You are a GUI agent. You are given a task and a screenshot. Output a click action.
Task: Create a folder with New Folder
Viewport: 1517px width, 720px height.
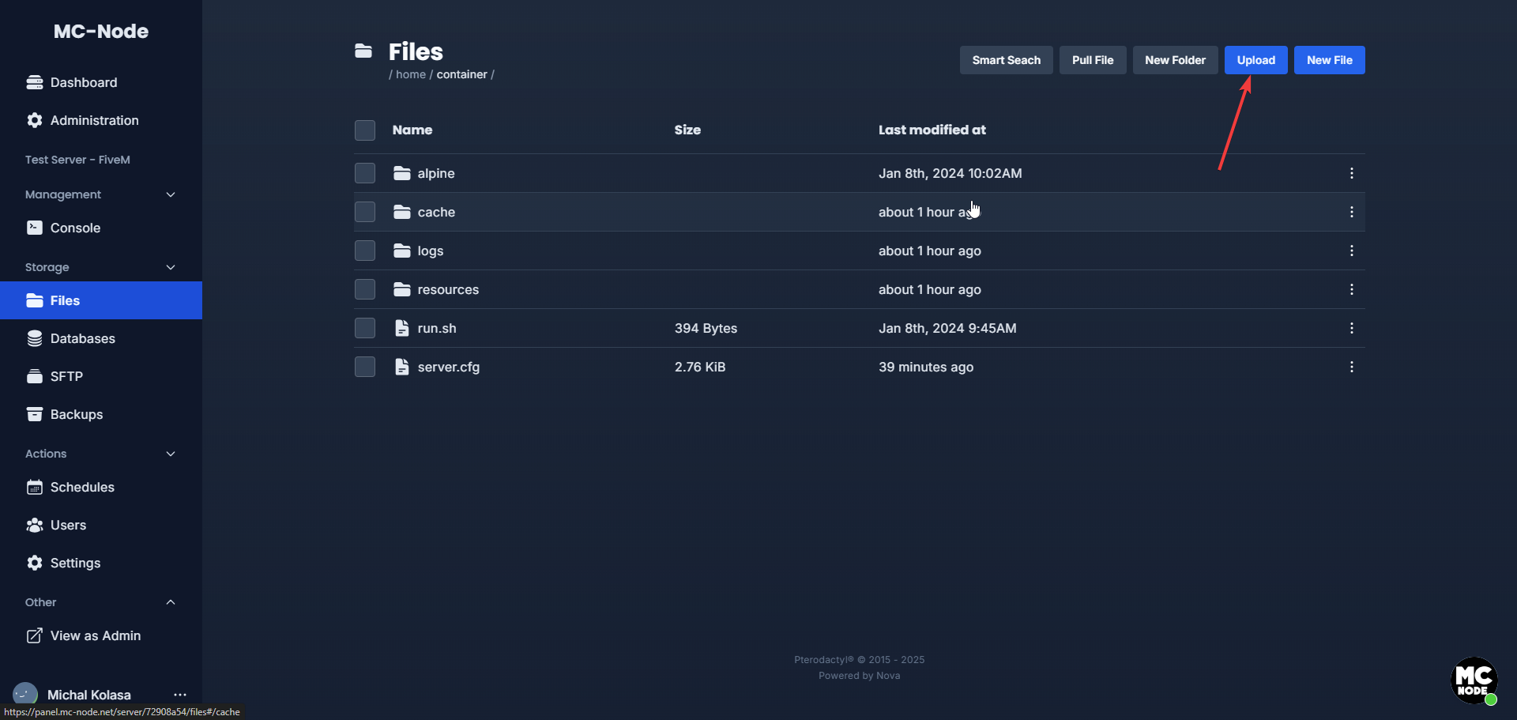coord(1176,60)
